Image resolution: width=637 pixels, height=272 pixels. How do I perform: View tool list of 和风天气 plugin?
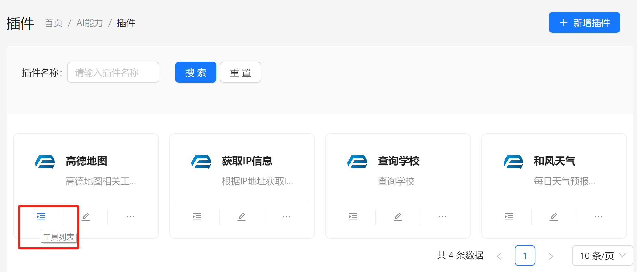pos(509,217)
